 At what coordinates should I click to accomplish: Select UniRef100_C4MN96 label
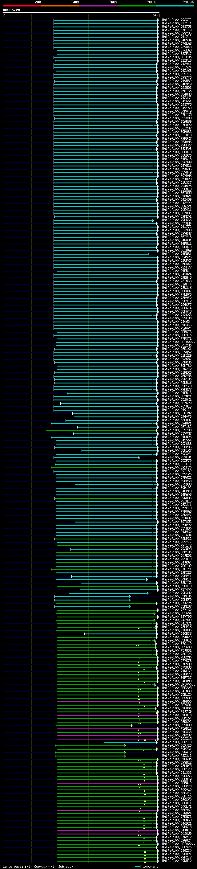point(177,437)
